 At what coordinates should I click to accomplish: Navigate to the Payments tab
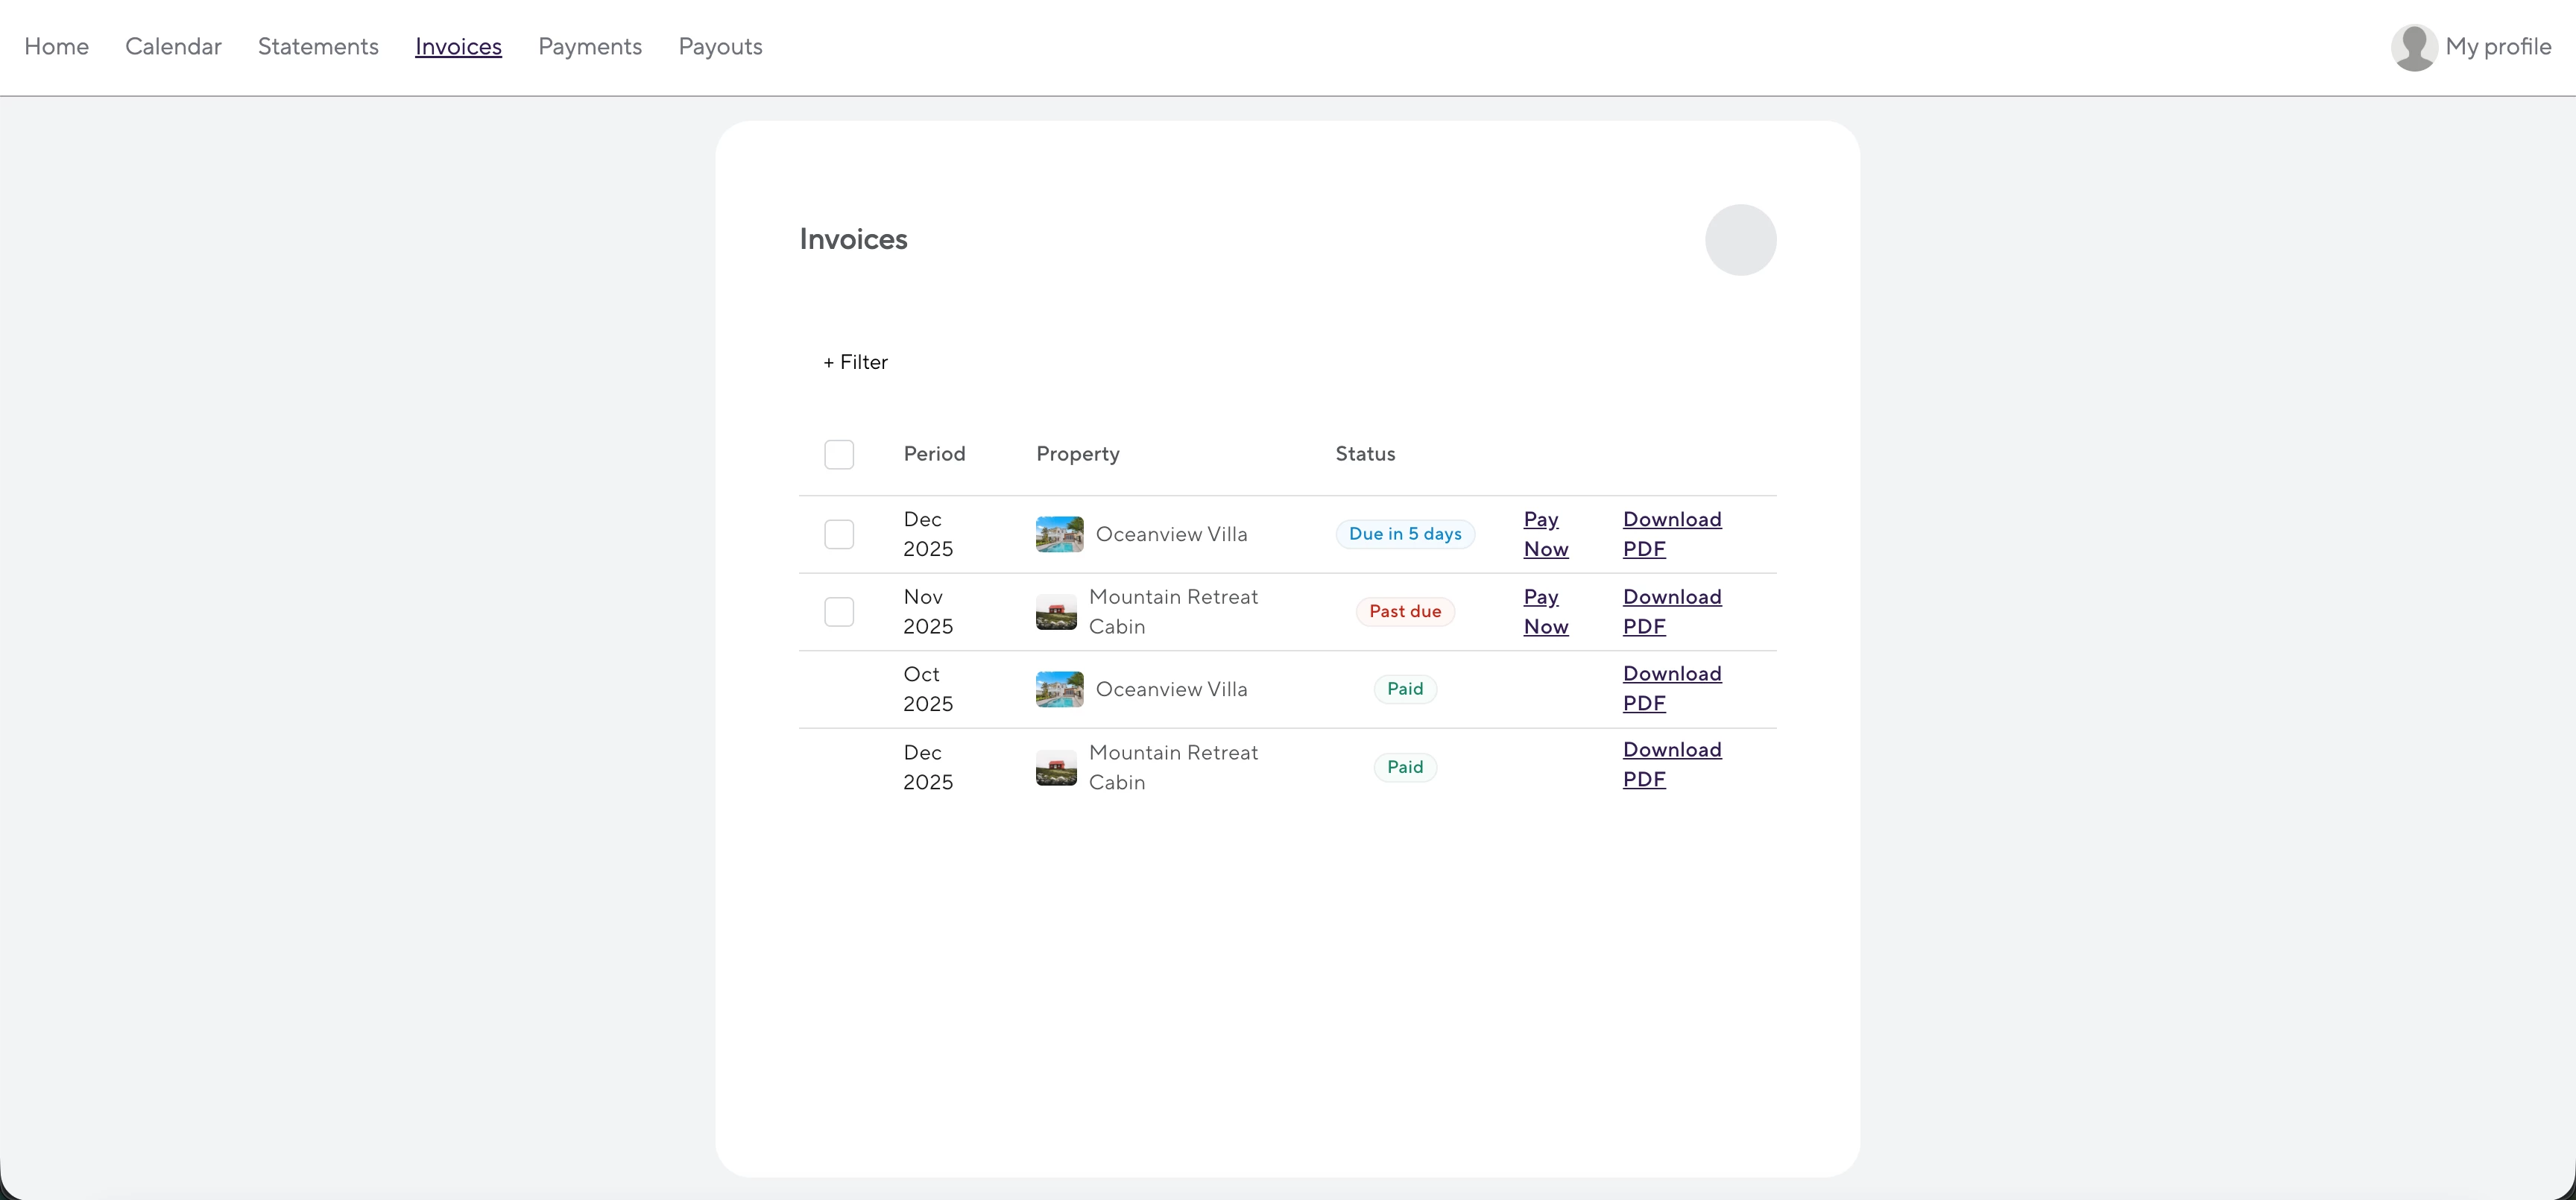(x=590, y=47)
